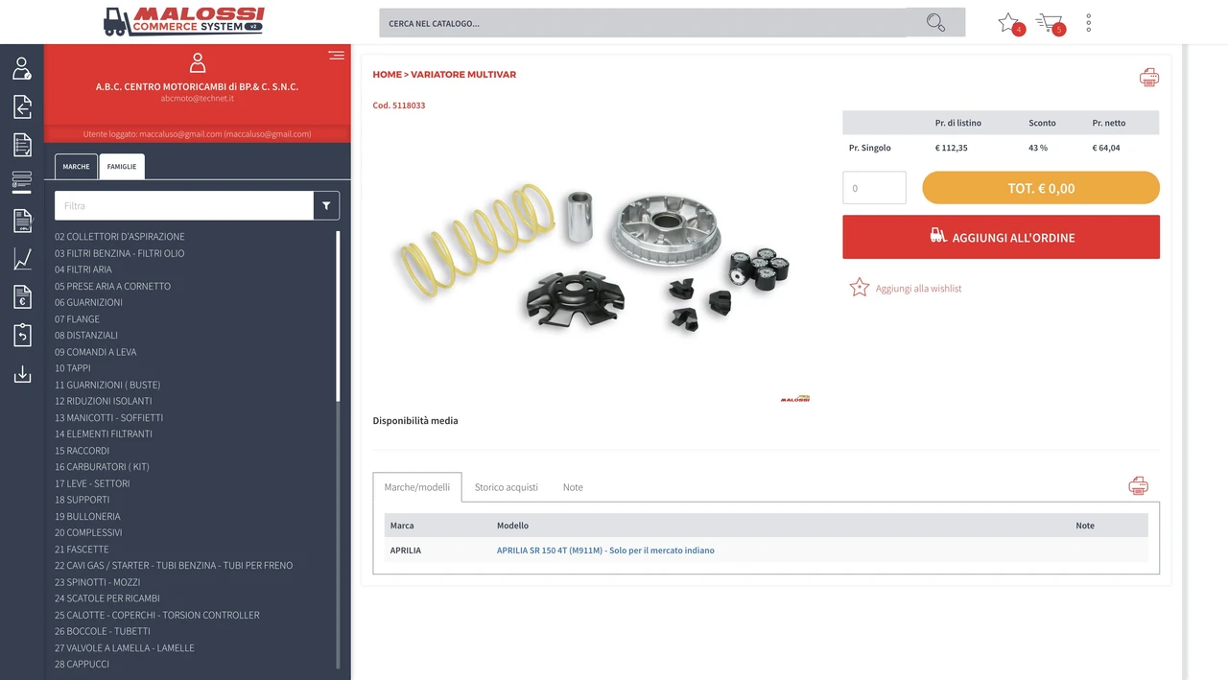The width and height of the screenshot is (1228, 680).
Task: Click the quantity input field
Action: click(874, 188)
